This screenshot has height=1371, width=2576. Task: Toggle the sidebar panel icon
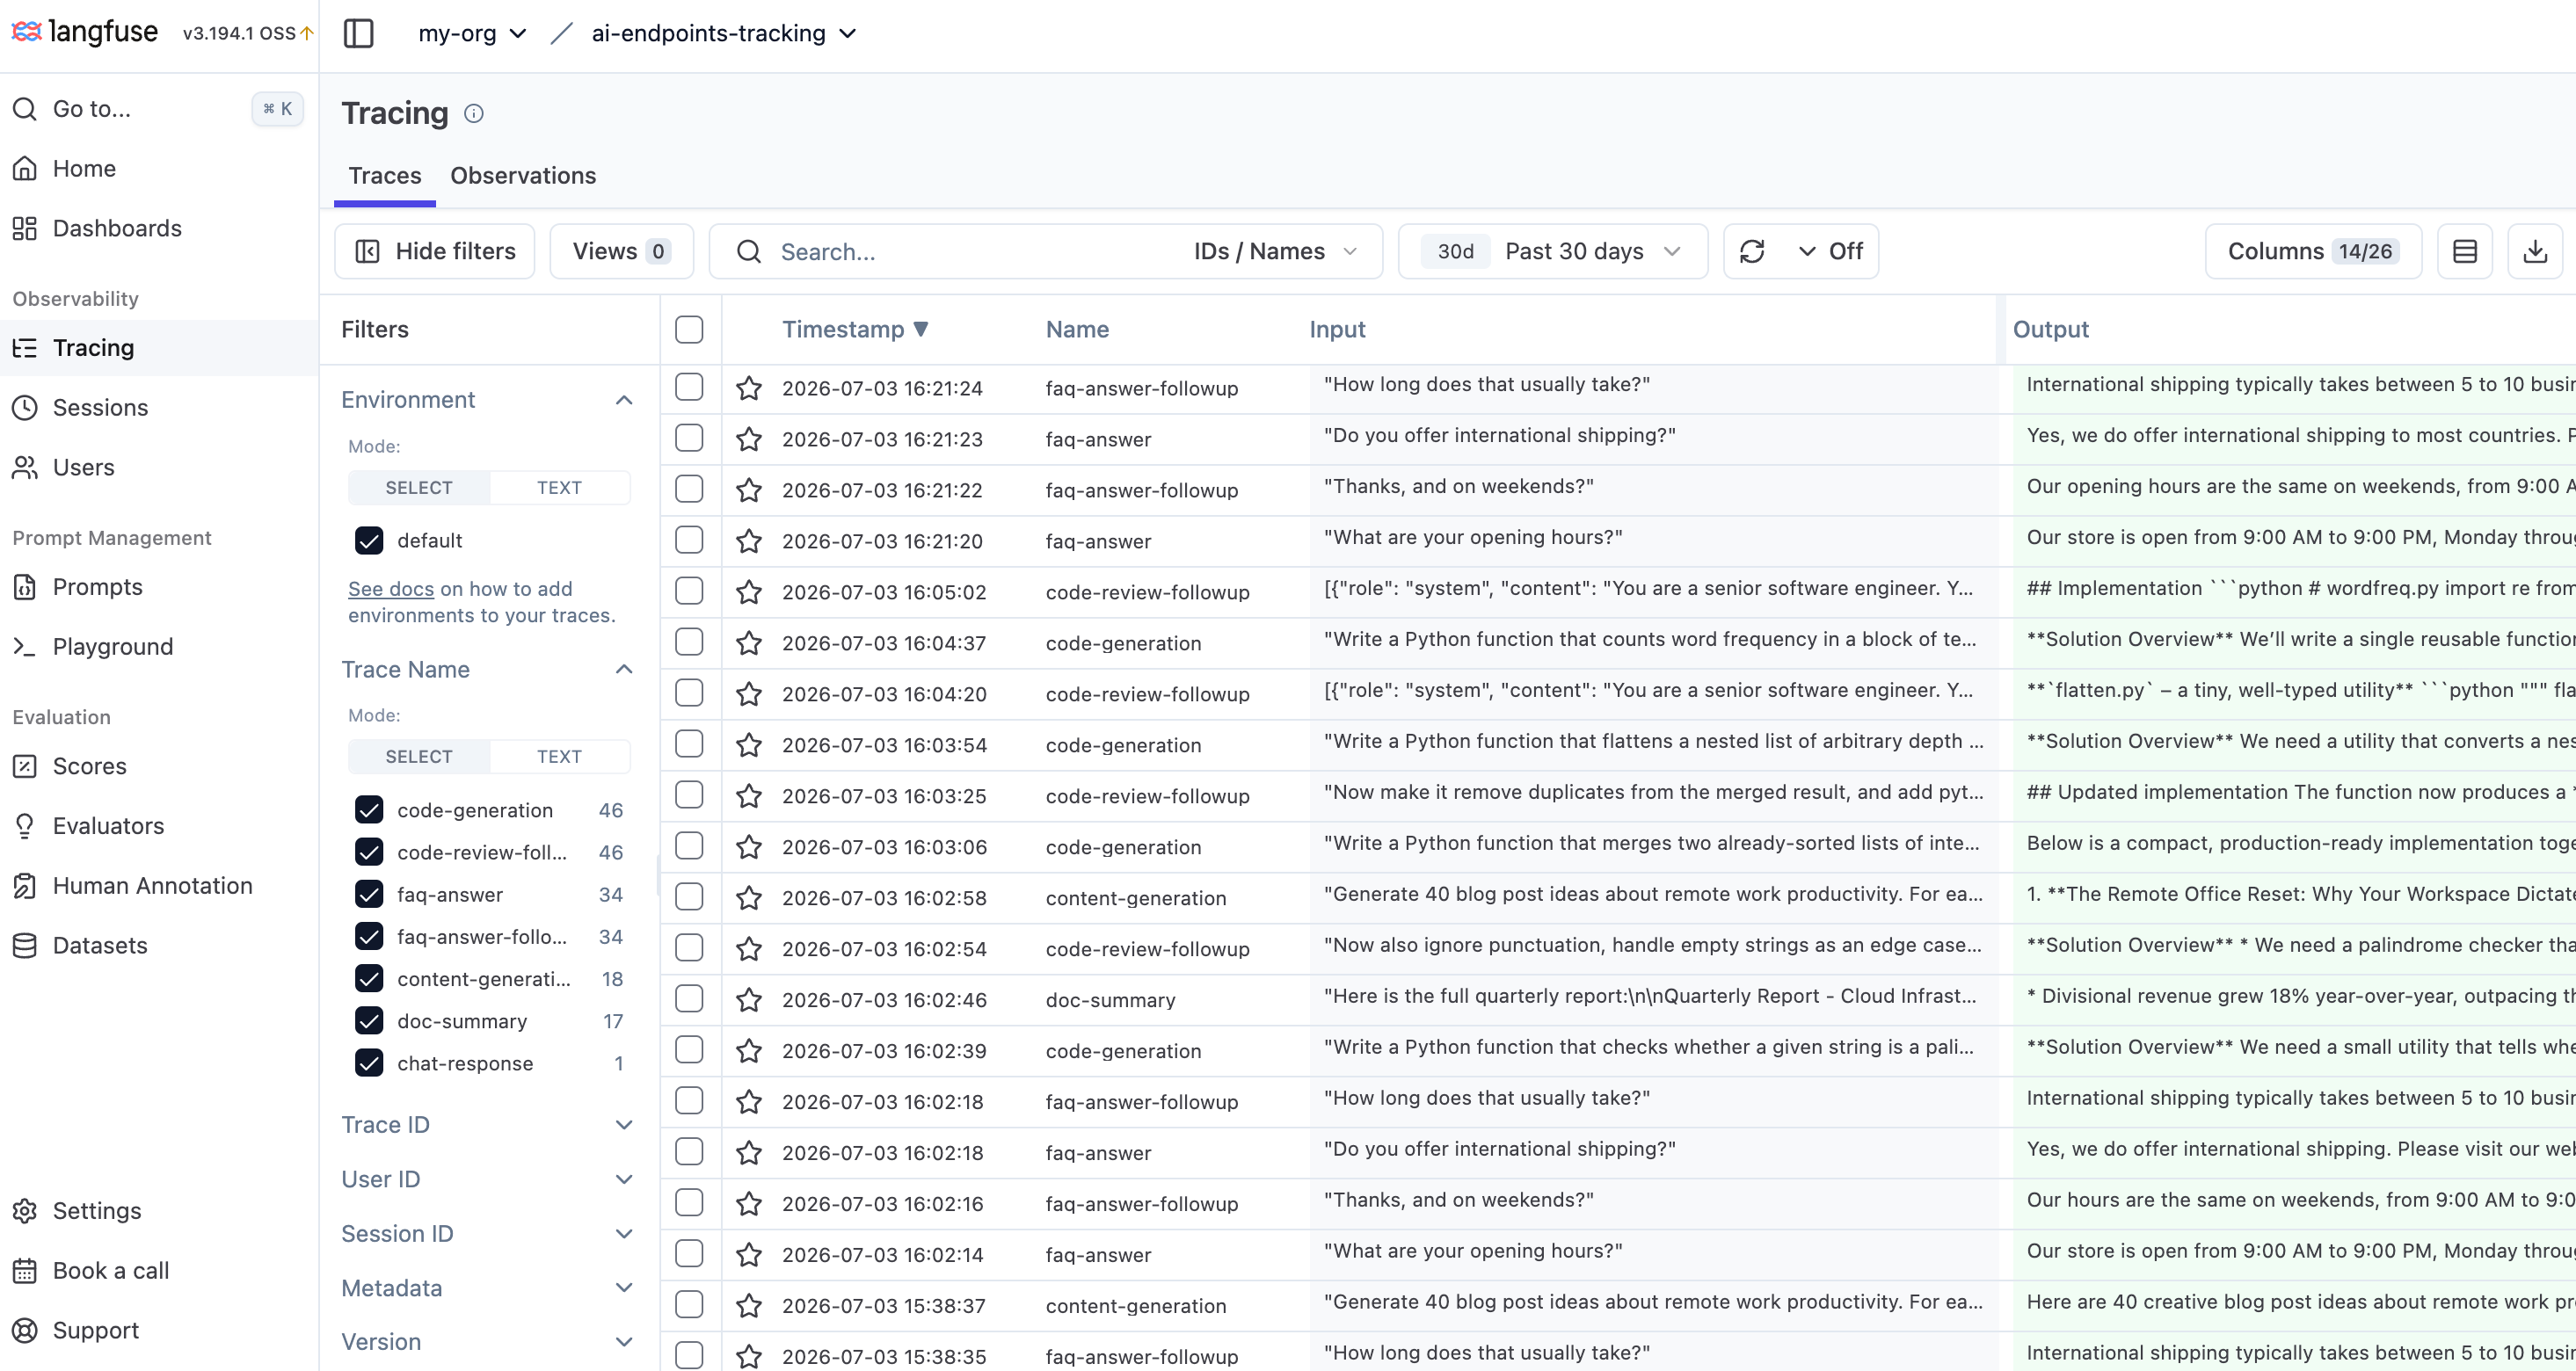coord(358,33)
